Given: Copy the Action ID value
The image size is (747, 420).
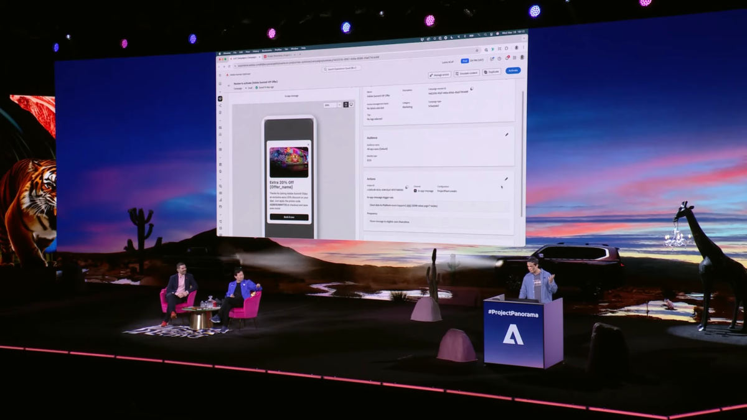Looking at the screenshot, I should click(406, 186).
